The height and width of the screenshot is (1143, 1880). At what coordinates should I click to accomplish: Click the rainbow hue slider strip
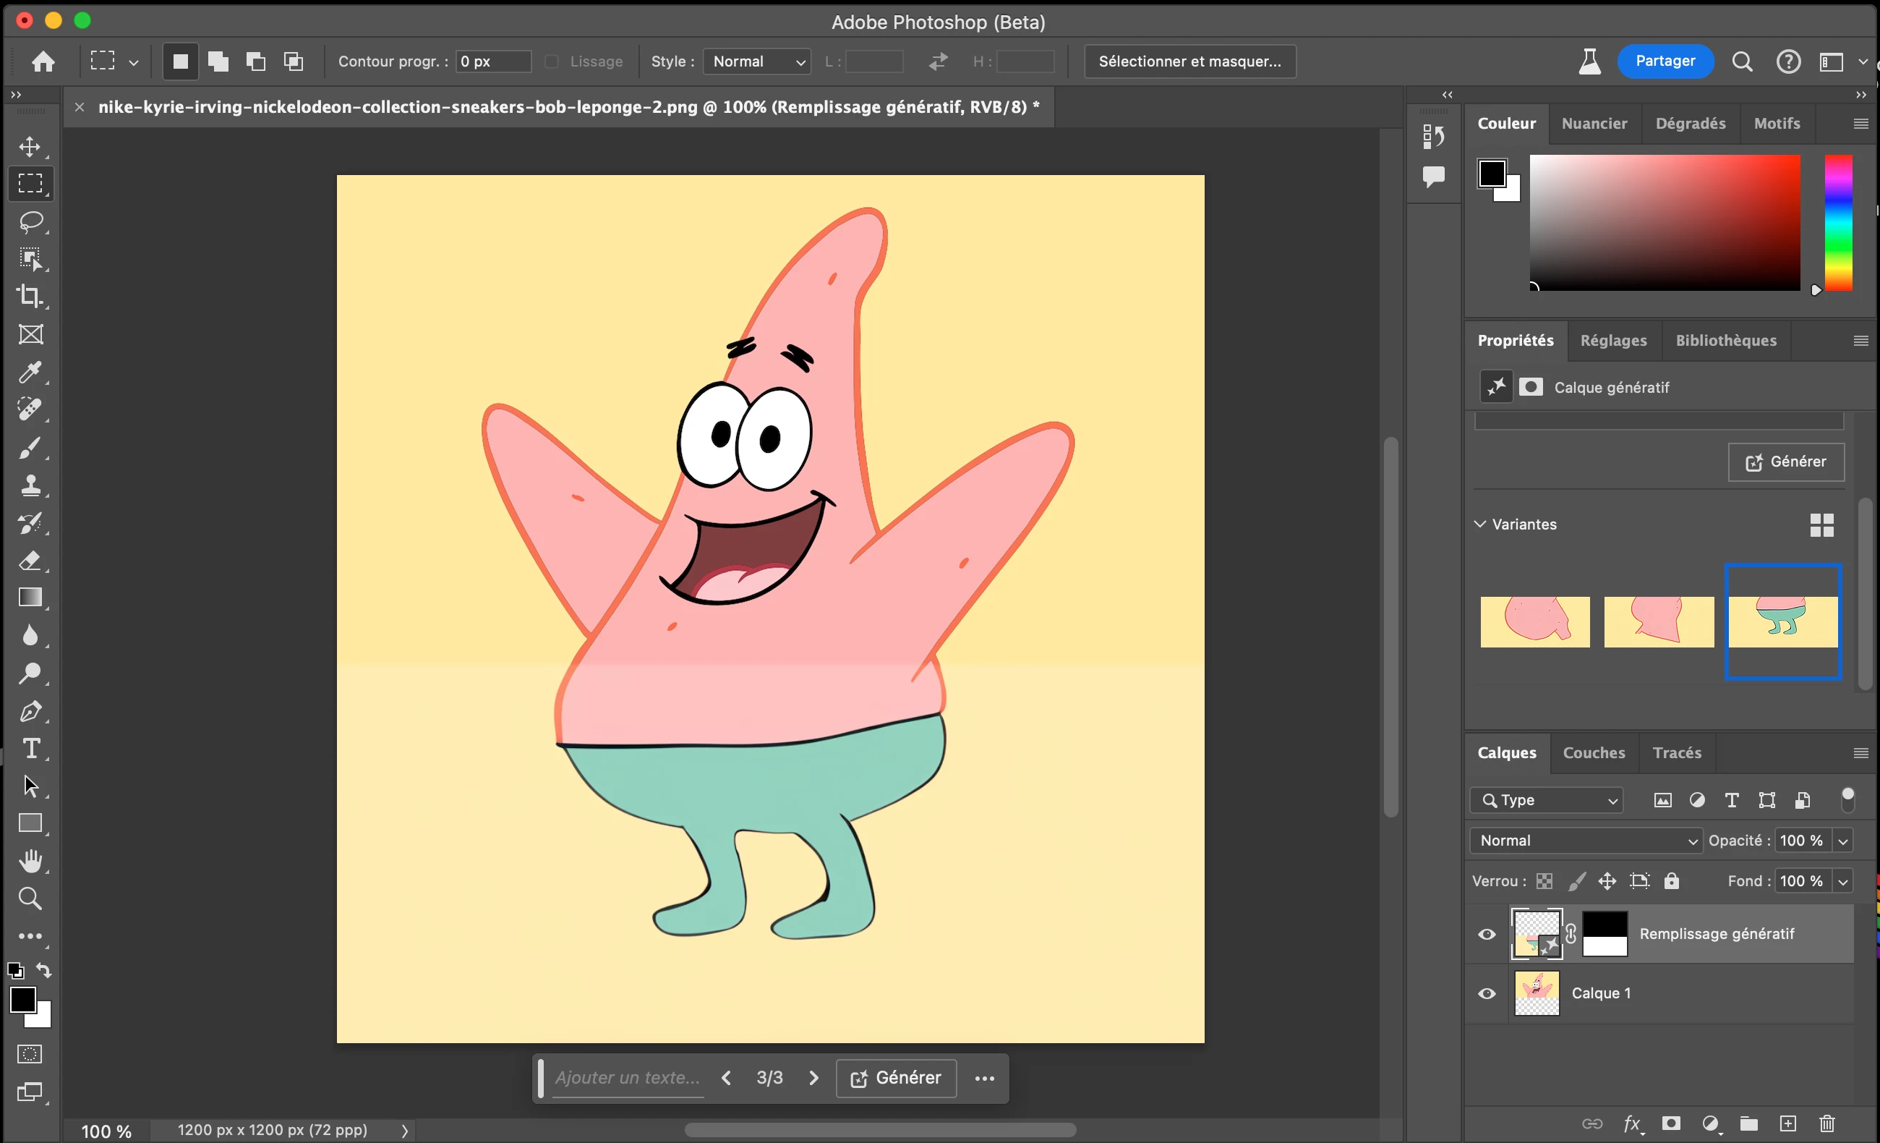point(1837,222)
